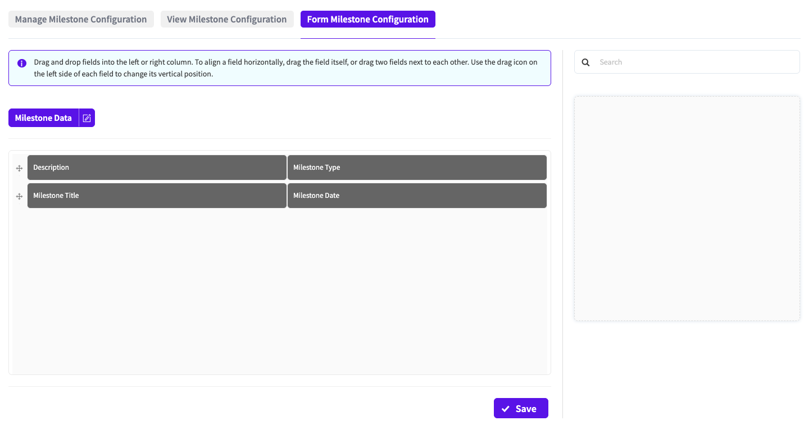Image resolution: width=804 pixels, height=425 pixels.
Task: Select the Form Milestone Configuration tab
Action: 367,19
